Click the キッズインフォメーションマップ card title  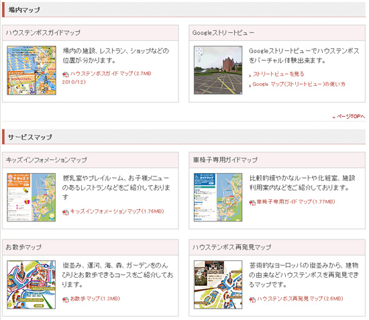(x=46, y=160)
